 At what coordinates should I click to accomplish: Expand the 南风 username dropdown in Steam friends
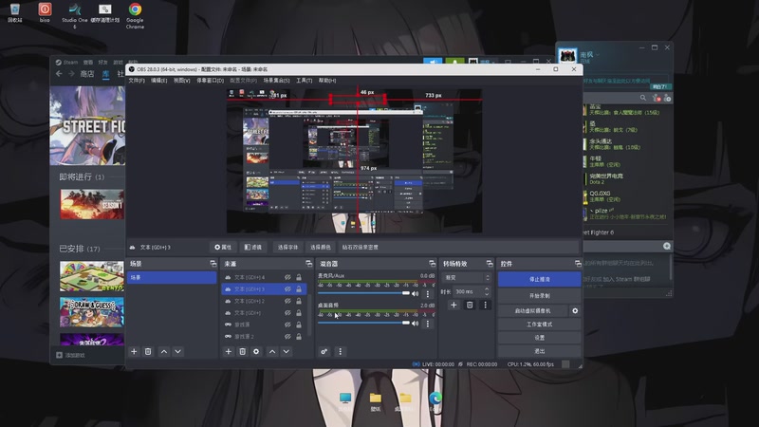(x=599, y=55)
